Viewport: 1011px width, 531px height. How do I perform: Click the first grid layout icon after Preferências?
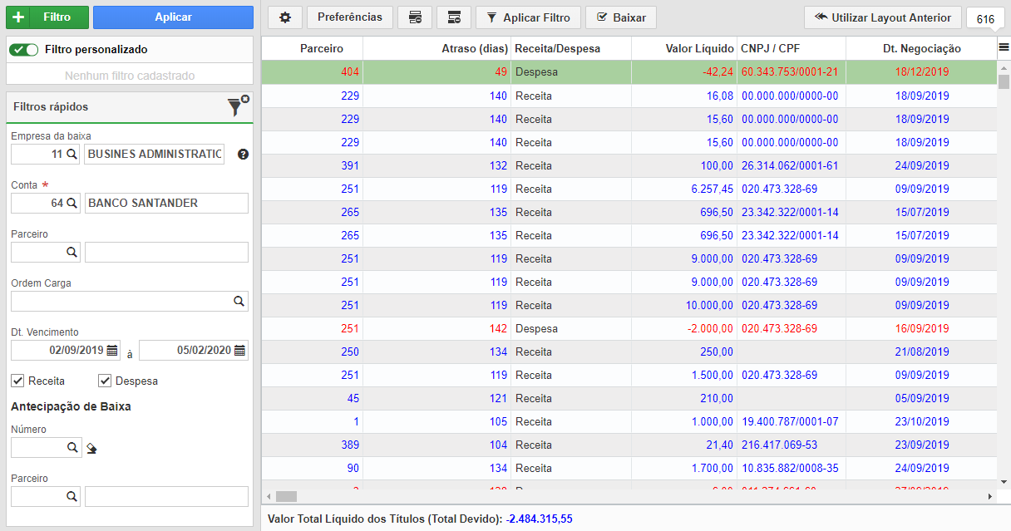click(415, 17)
